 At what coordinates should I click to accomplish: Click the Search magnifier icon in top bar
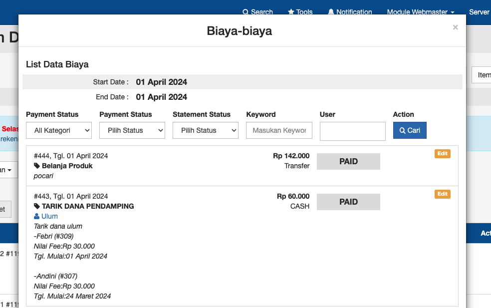pyautogui.click(x=245, y=12)
